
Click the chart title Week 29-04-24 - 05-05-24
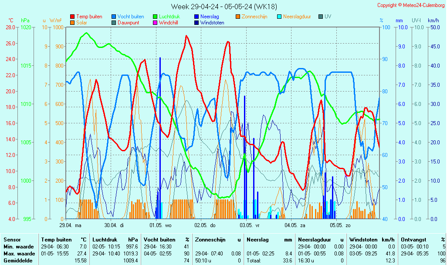pyautogui.click(x=223, y=7)
